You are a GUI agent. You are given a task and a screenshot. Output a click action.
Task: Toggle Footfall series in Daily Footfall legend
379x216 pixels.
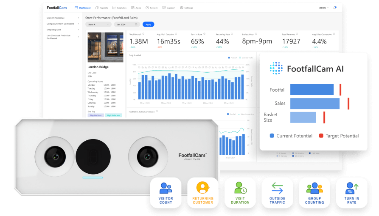pyautogui.click(x=233, y=57)
